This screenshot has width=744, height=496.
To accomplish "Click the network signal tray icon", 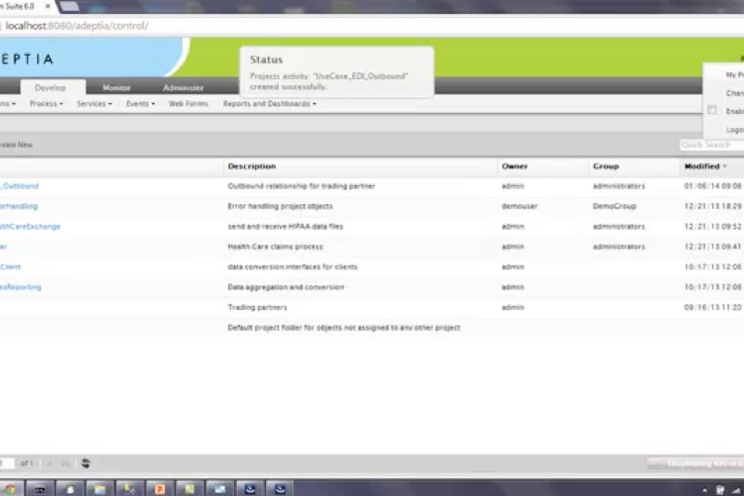I will [x=735, y=490].
